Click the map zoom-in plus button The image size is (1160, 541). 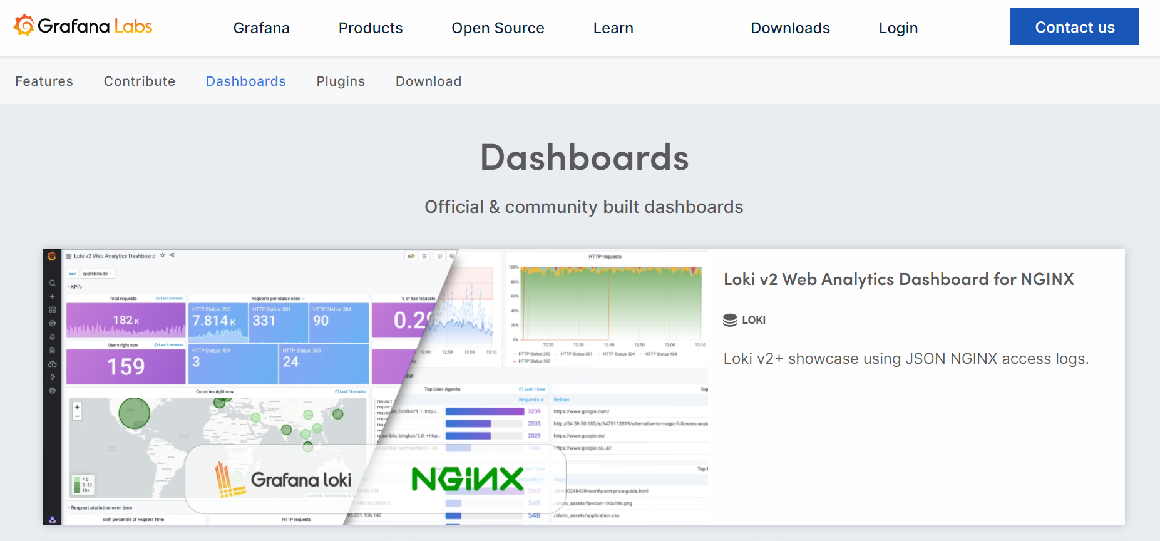click(77, 407)
